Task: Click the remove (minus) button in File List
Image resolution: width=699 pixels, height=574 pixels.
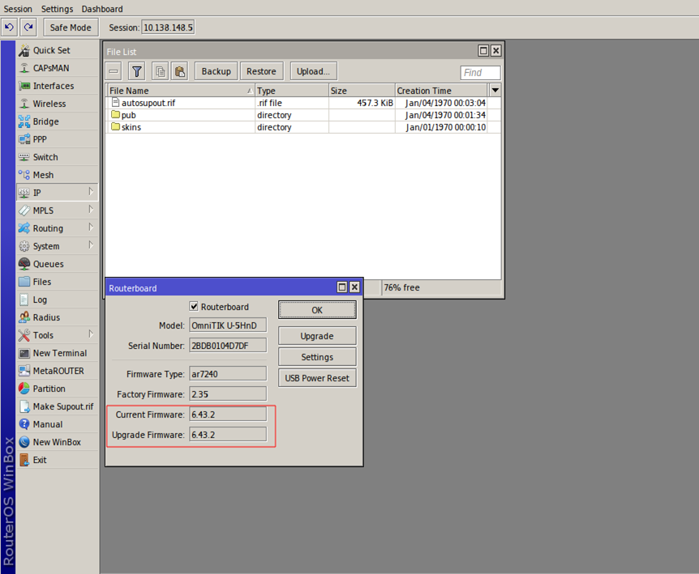Action: (114, 71)
